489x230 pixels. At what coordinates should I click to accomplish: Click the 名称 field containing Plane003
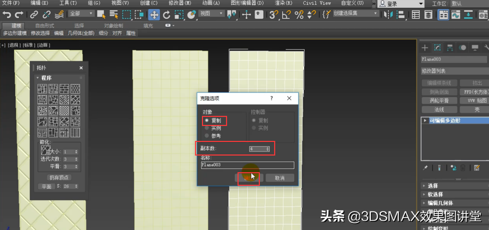(x=247, y=165)
